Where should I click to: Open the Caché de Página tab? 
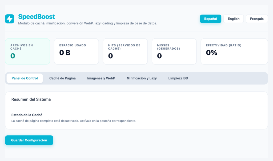tap(62, 78)
